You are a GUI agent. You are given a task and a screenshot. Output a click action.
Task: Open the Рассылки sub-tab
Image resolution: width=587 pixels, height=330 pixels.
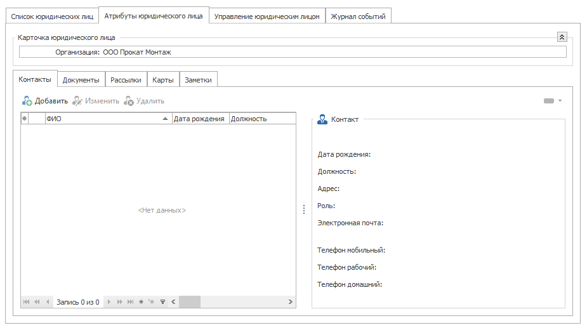(126, 80)
